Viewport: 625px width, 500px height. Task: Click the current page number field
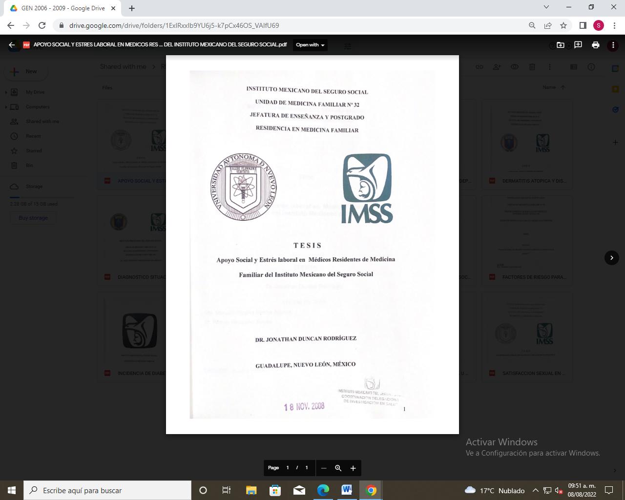288,468
